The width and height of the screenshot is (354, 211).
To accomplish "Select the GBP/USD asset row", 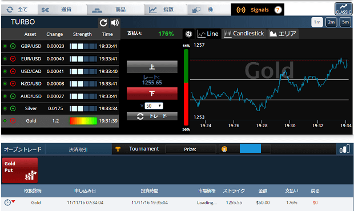I will coord(61,46).
